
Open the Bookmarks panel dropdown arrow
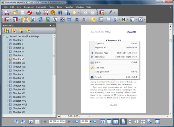click(x=51, y=26)
